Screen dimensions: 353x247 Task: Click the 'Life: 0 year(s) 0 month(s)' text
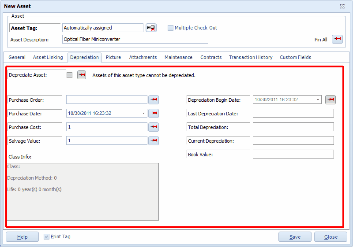tap(34, 189)
